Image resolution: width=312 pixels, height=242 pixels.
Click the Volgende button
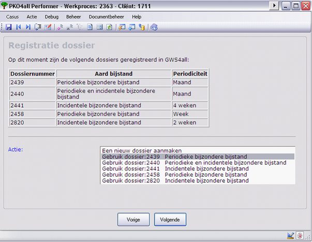[x=170, y=220]
